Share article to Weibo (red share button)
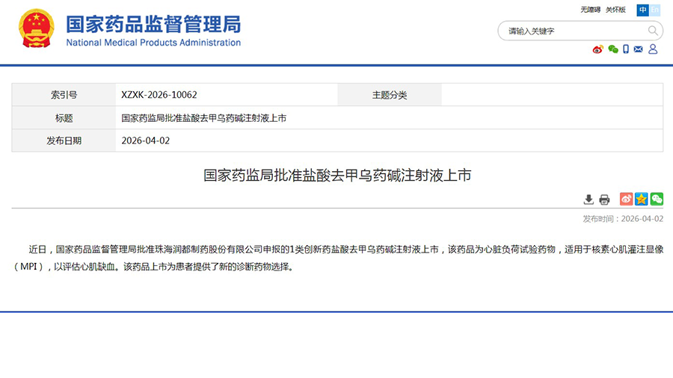 tap(626, 199)
